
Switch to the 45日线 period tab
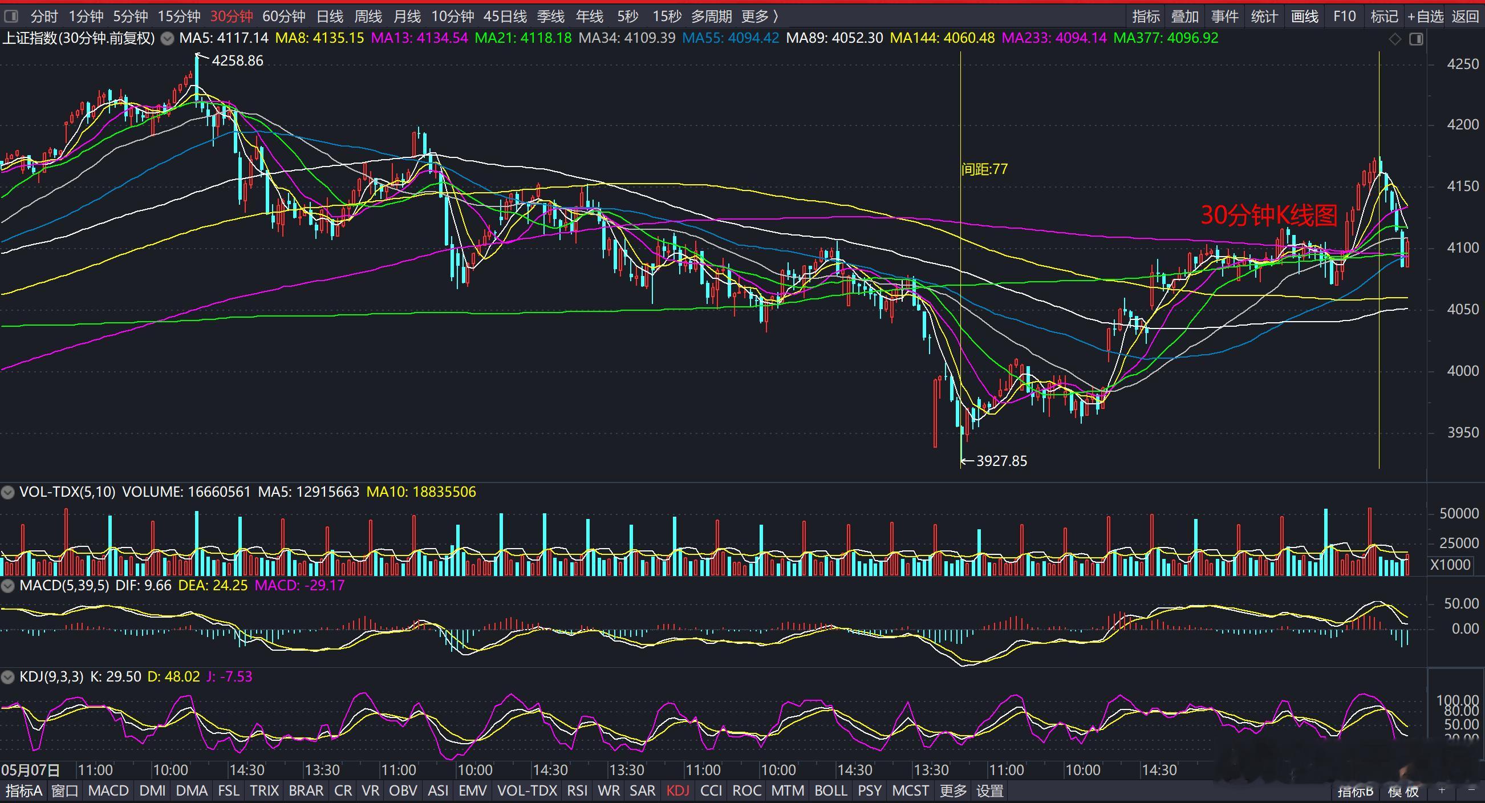505,16
